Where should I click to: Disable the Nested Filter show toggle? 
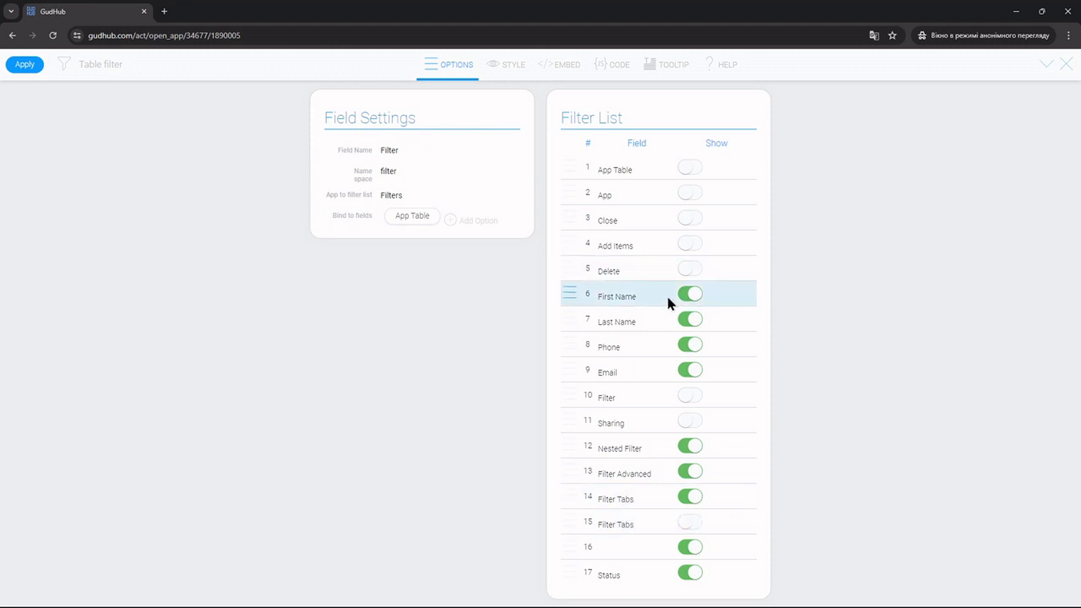(690, 446)
